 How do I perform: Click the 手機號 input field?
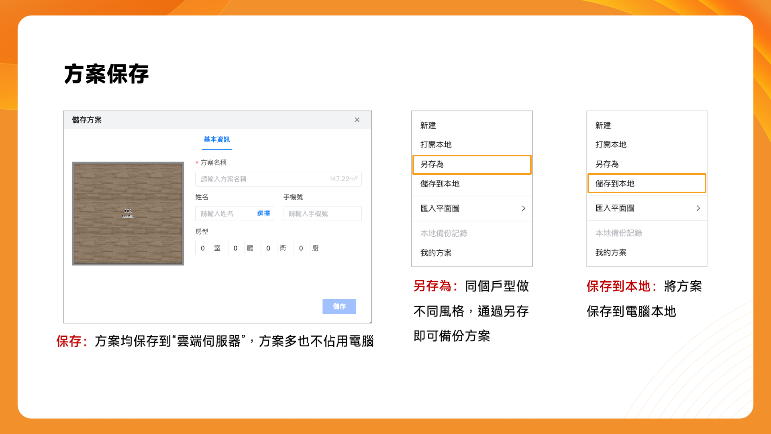[x=322, y=214]
